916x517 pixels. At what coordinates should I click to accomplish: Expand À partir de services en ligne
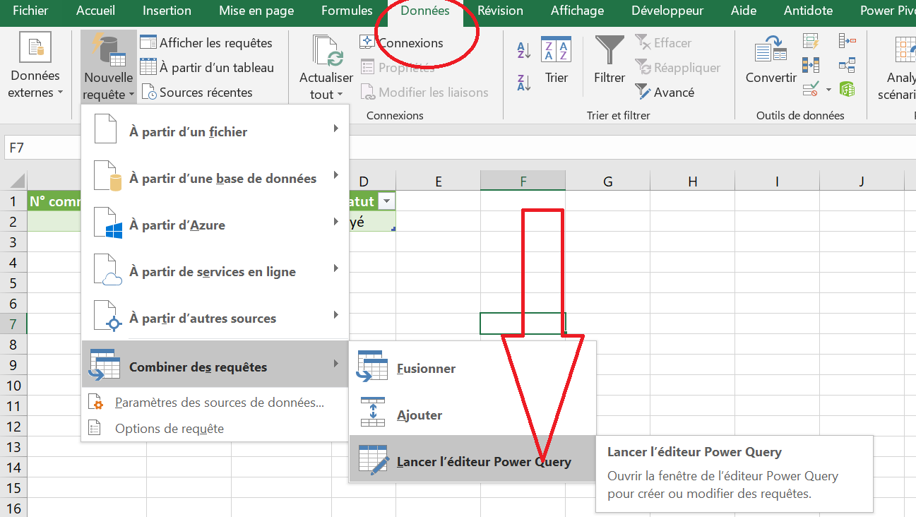pos(215,271)
